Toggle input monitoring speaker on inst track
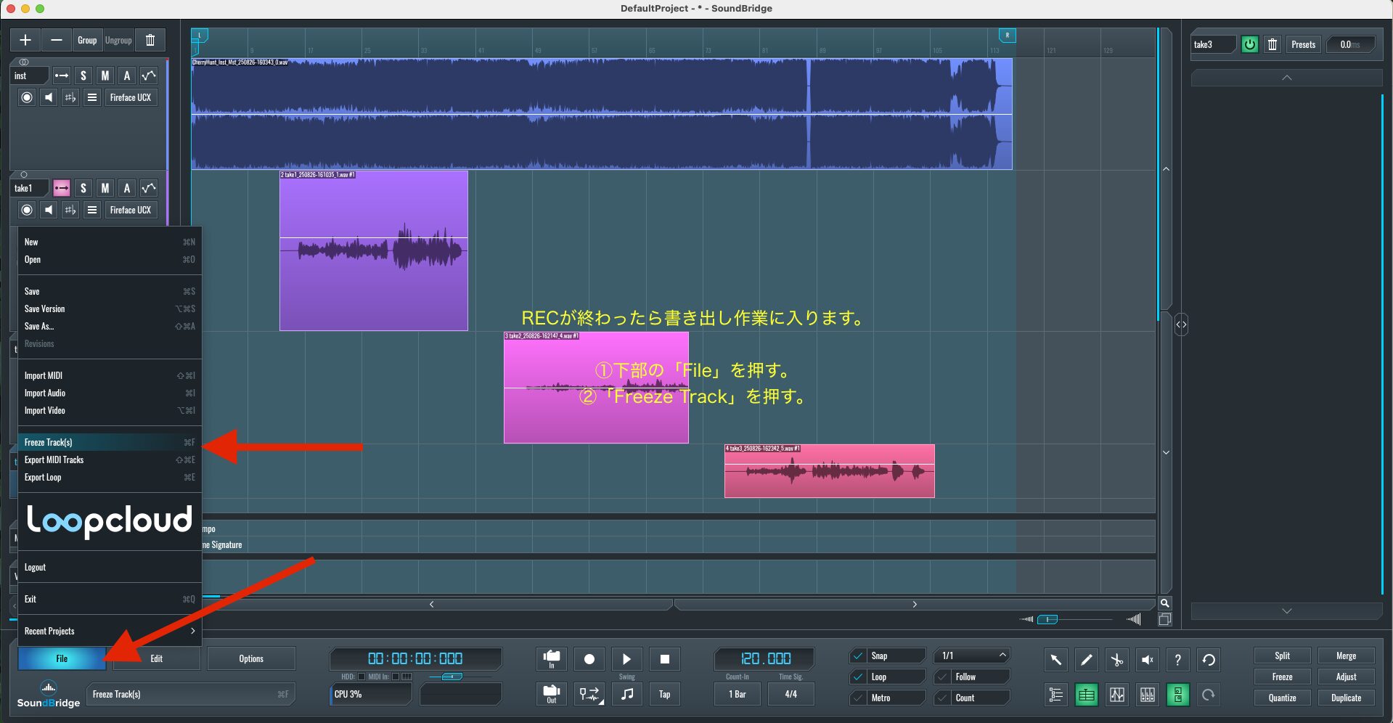1393x723 pixels. pos(49,97)
